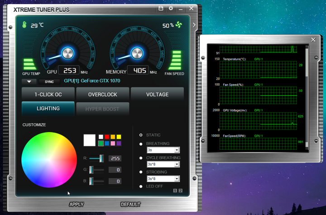Open the STROBING timing dropdown
This screenshot has height=215, width=326.
tap(163, 179)
